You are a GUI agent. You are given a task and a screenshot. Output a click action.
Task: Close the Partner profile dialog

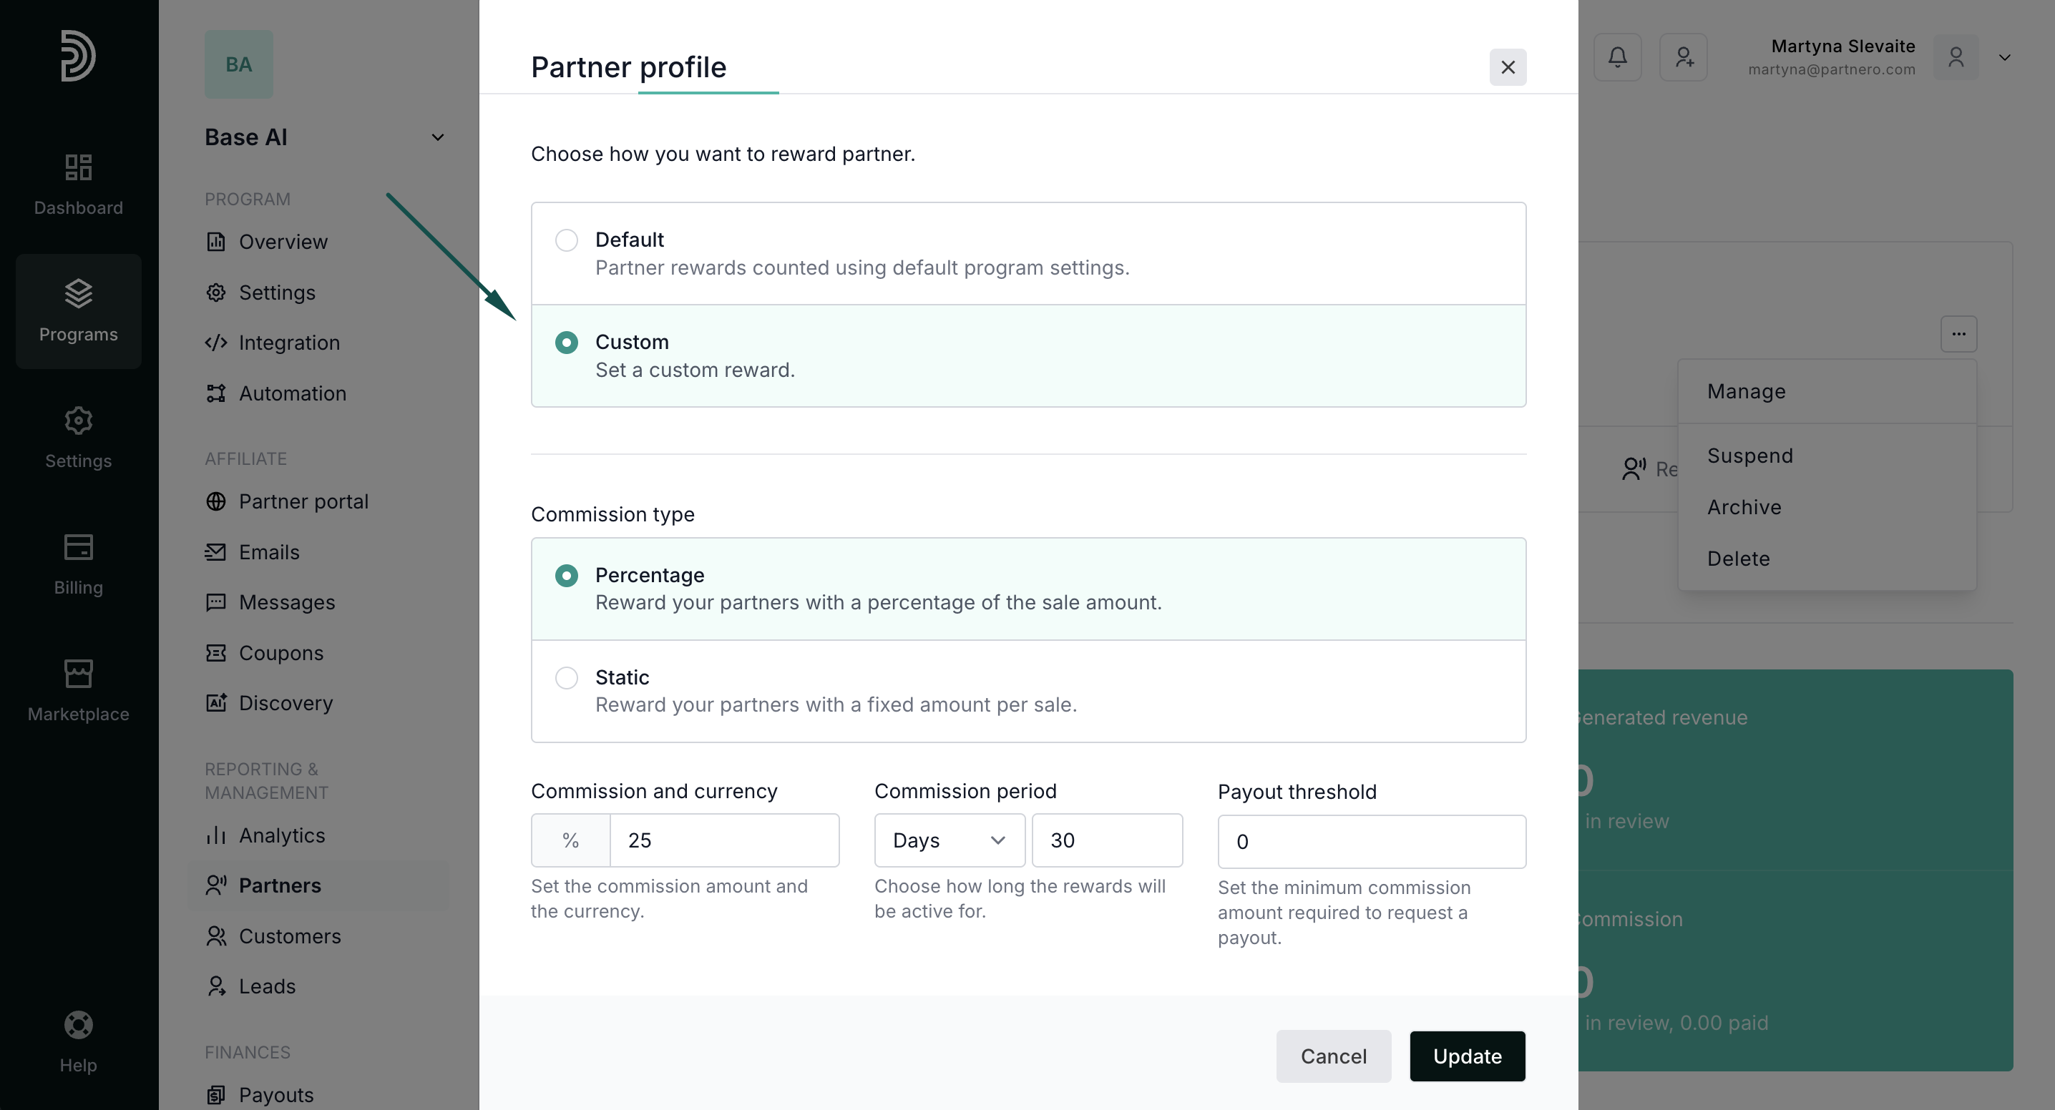tap(1507, 67)
